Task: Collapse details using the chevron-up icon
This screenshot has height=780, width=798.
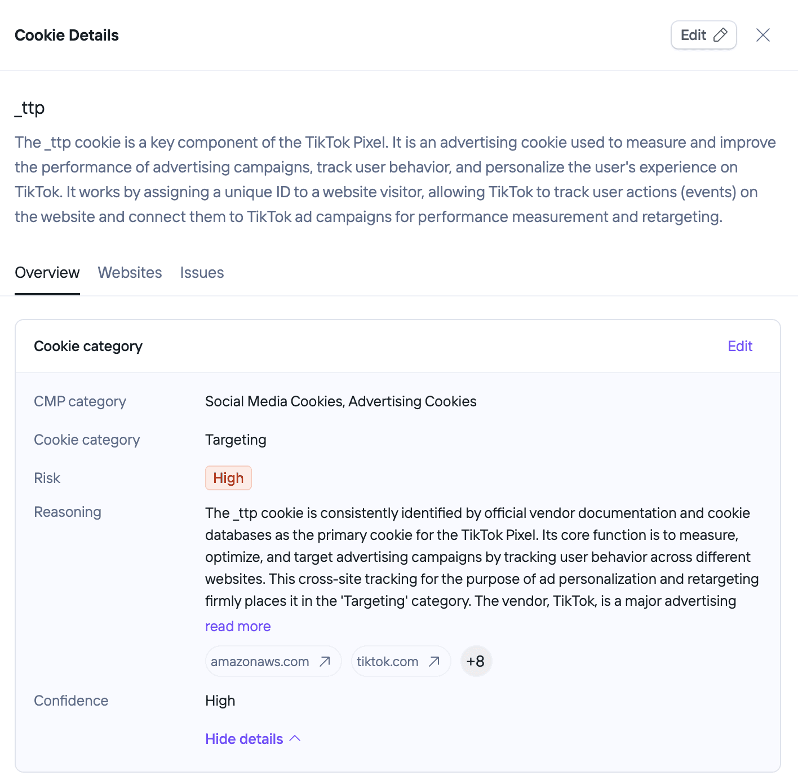Action: point(295,738)
